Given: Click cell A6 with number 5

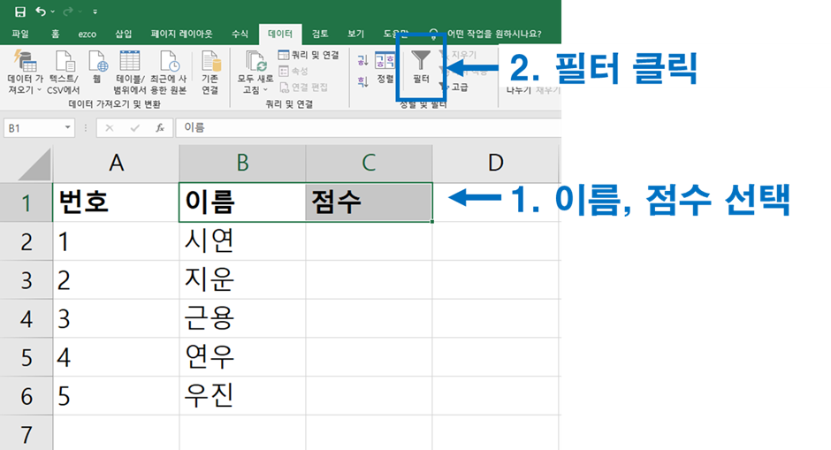Looking at the screenshot, I should click(x=116, y=396).
